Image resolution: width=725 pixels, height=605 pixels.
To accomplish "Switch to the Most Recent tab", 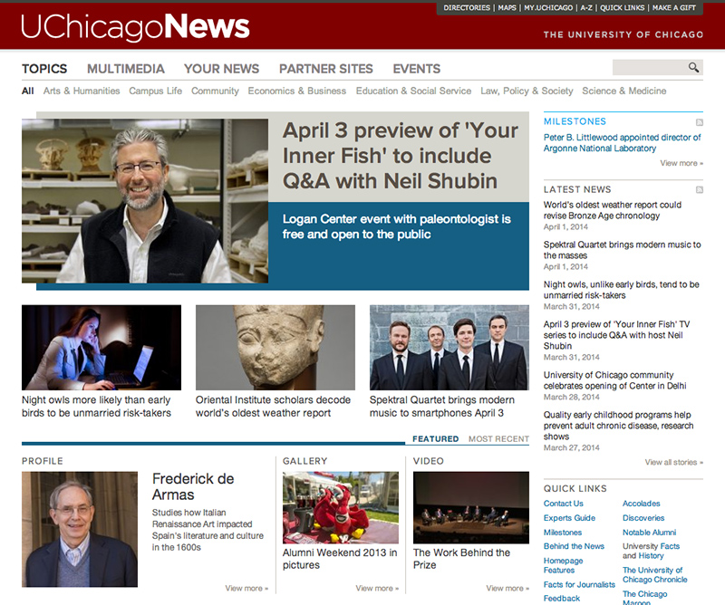I will tap(499, 439).
